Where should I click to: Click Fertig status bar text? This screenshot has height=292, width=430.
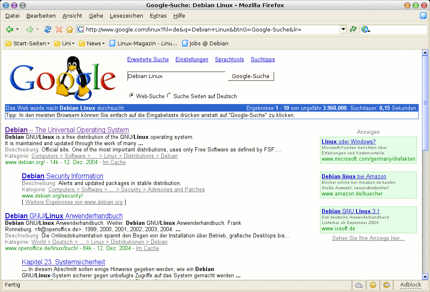pos(13,285)
